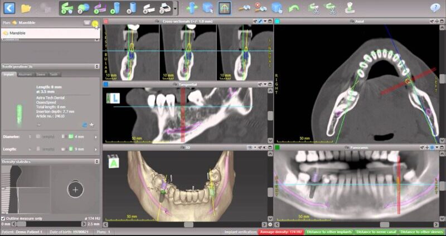Select workflow step 2 icon
The width and height of the screenshot is (446, 236).
tap(83, 8)
